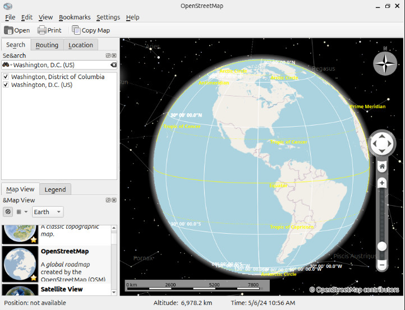Click the Time 5/6/24 10:56 AM status
Image resolution: width=405 pixels, height=310 pixels.
(x=263, y=303)
